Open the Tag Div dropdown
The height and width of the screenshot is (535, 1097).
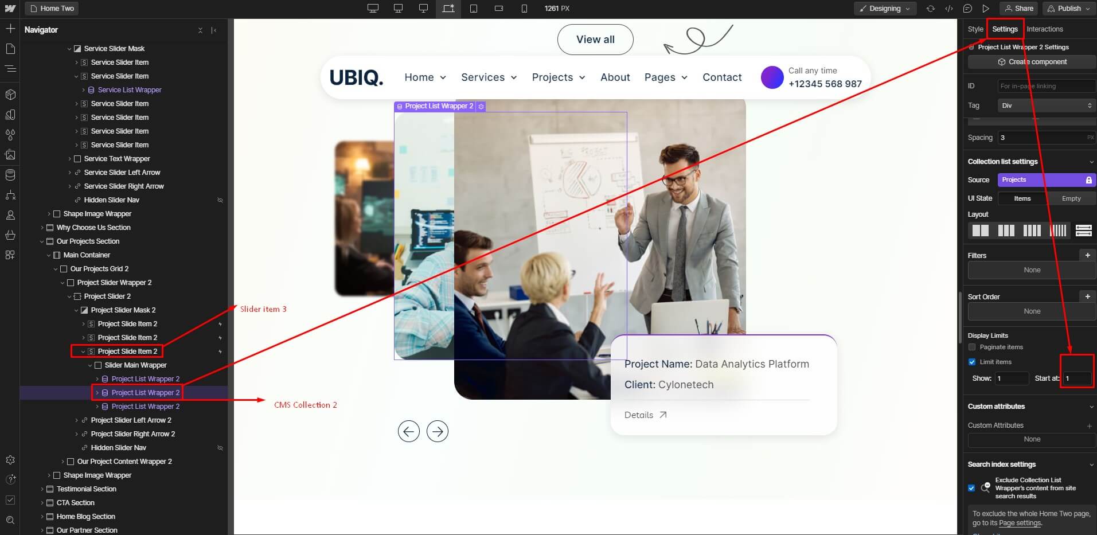1047,106
